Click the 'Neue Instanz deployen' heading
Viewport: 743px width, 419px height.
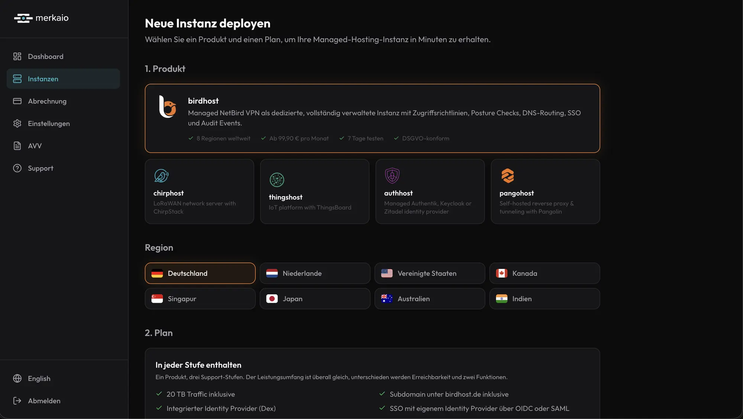tap(208, 23)
